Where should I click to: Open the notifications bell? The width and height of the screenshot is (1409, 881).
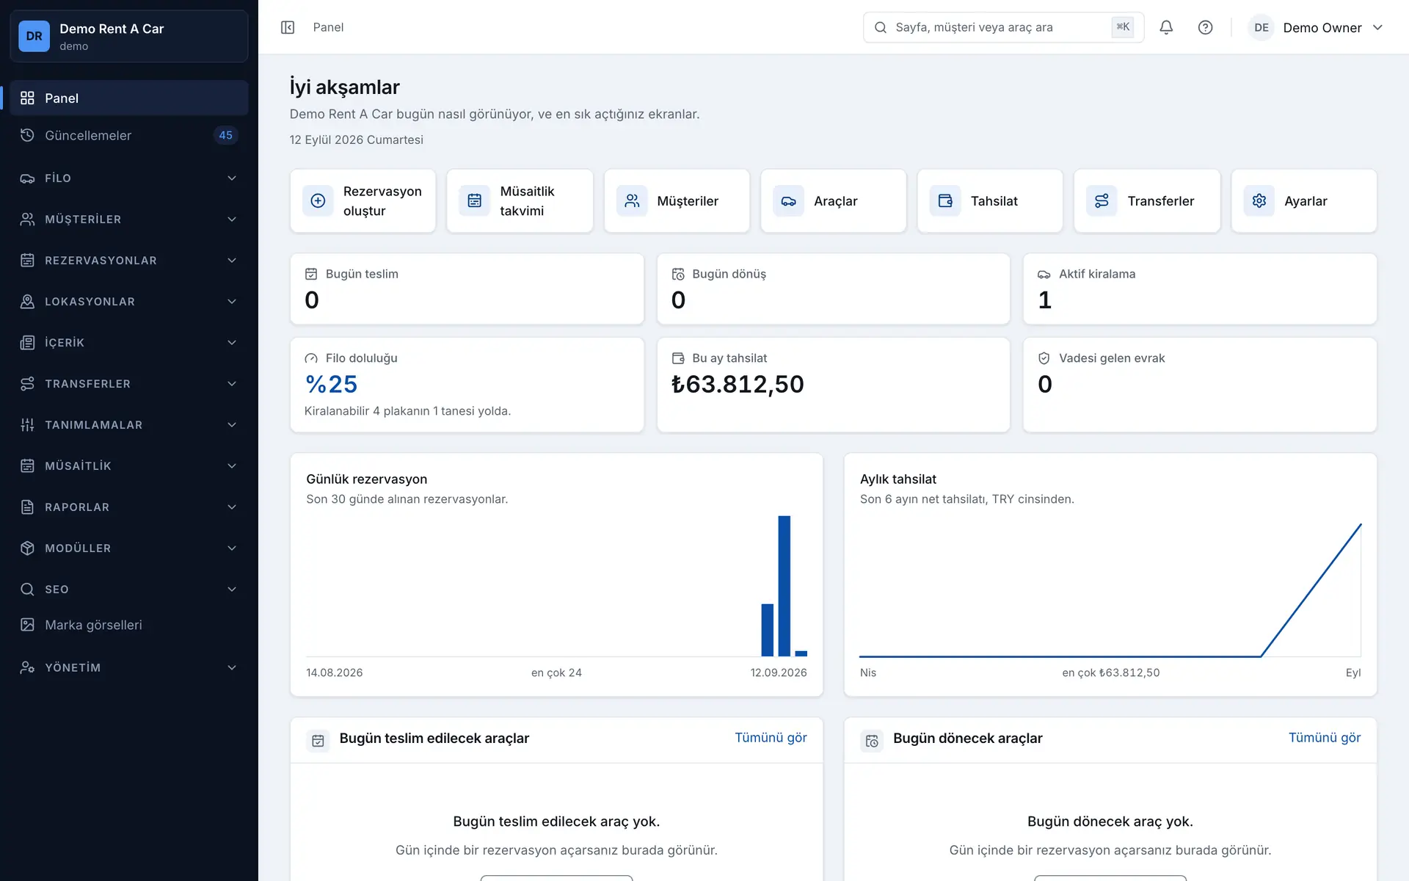tap(1166, 27)
